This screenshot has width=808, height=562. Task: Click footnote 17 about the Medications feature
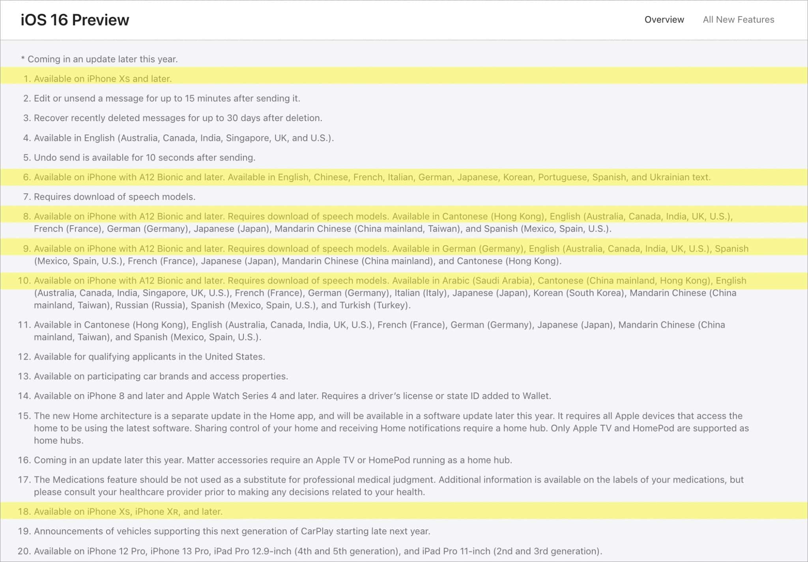point(381,486)
